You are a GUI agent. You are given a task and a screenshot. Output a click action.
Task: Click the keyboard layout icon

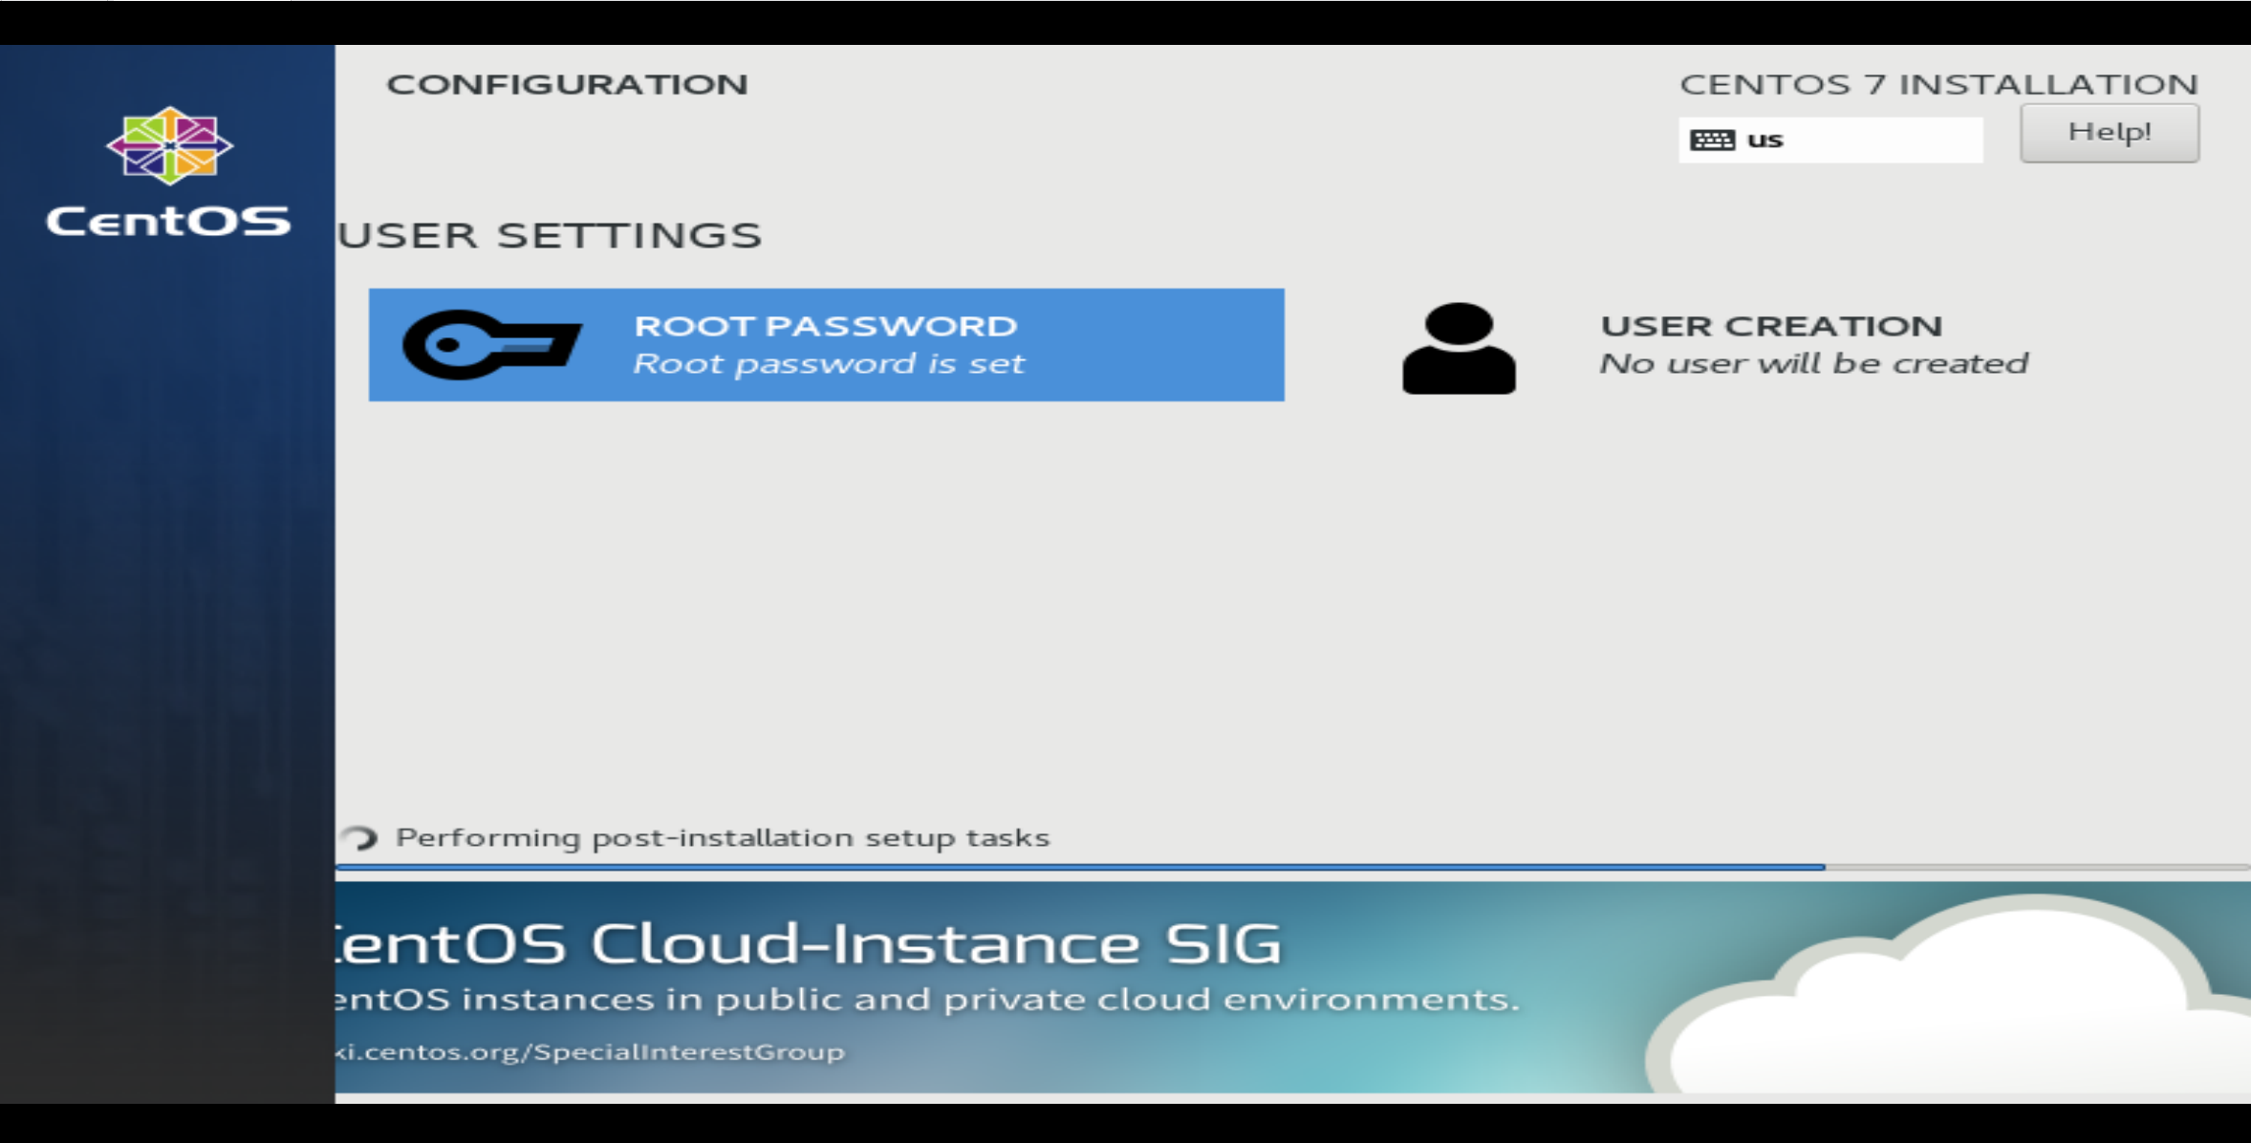point(1712,140)
